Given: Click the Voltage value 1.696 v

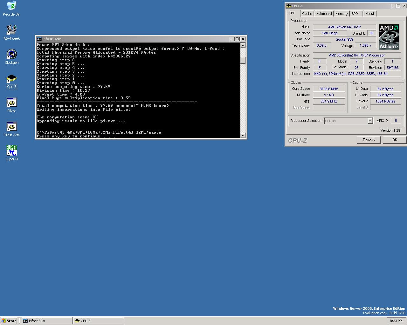Looking at the screenshot, I should coord(365,45).
